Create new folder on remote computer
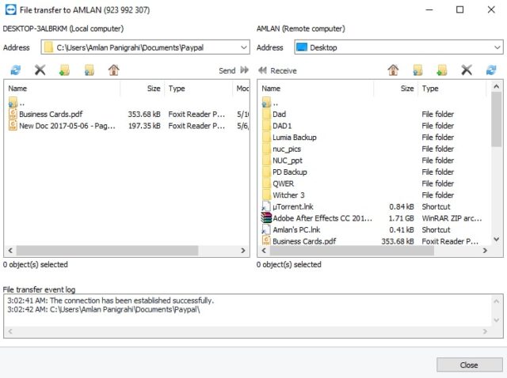Screen dimensions: 507x378 pyautogui.click(x=442, y=70)
